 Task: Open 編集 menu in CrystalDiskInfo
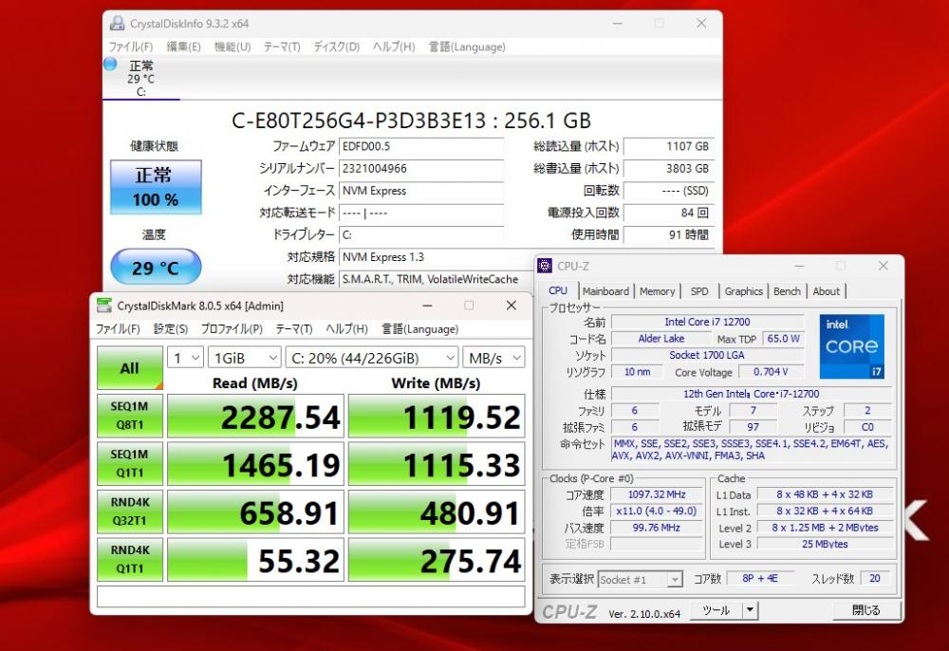[183, 46]
